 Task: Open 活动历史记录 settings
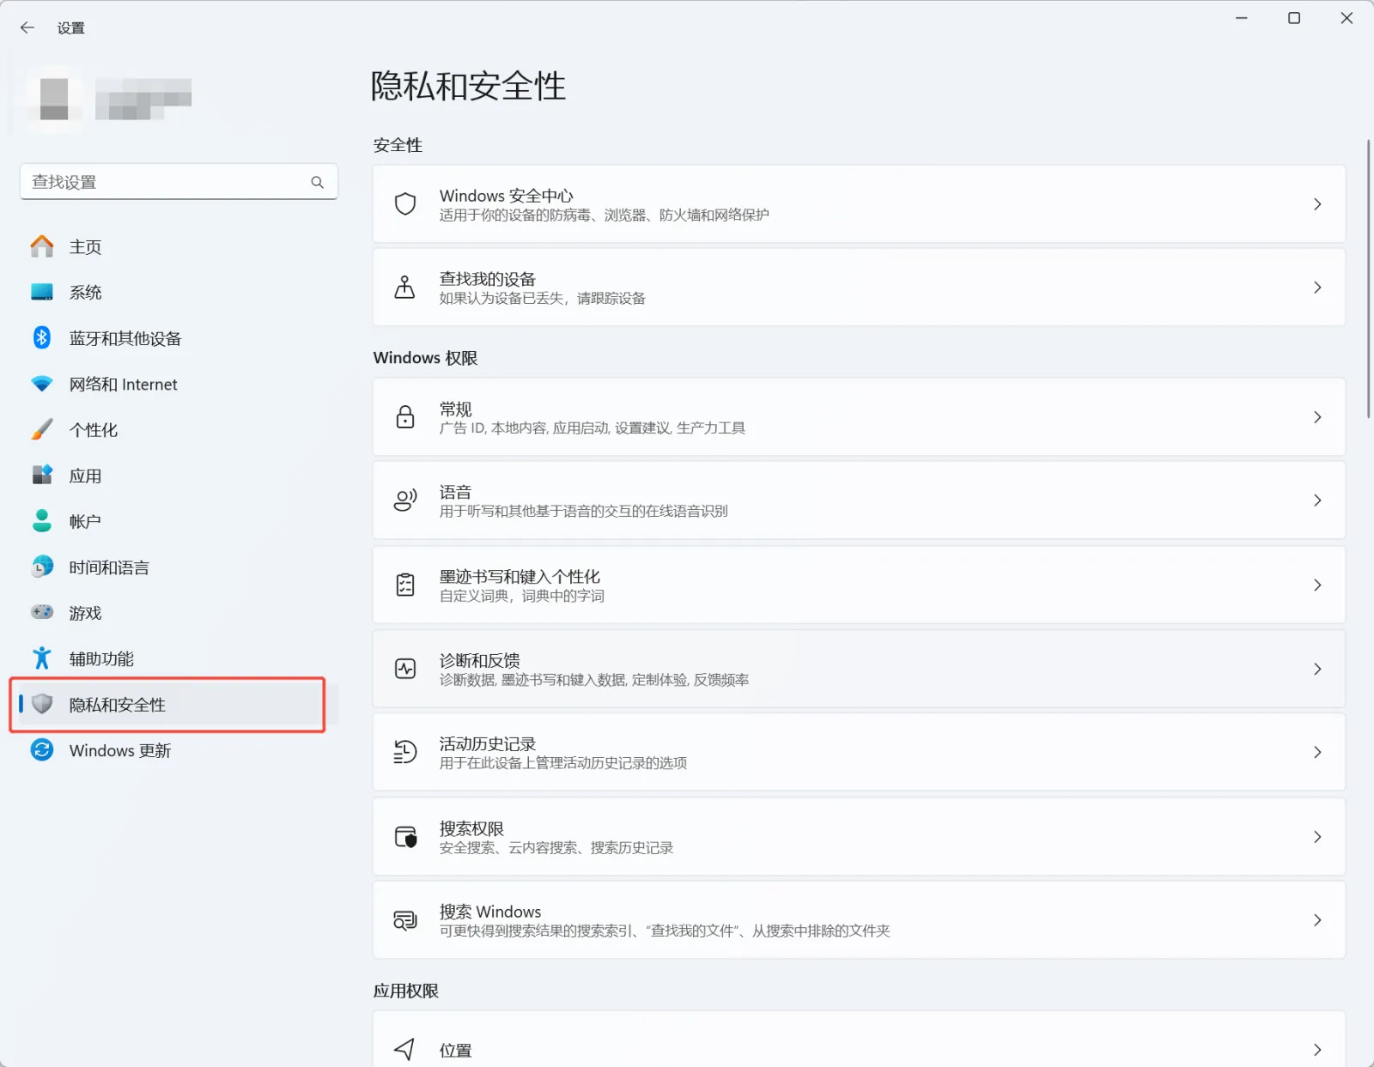tap(859, 752)
